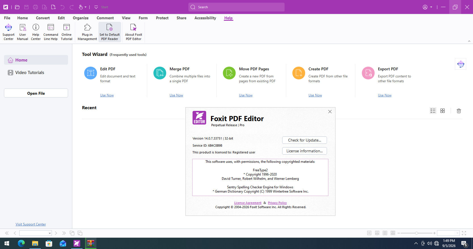
Task: Click License information button
Action: tap(305, 151)
